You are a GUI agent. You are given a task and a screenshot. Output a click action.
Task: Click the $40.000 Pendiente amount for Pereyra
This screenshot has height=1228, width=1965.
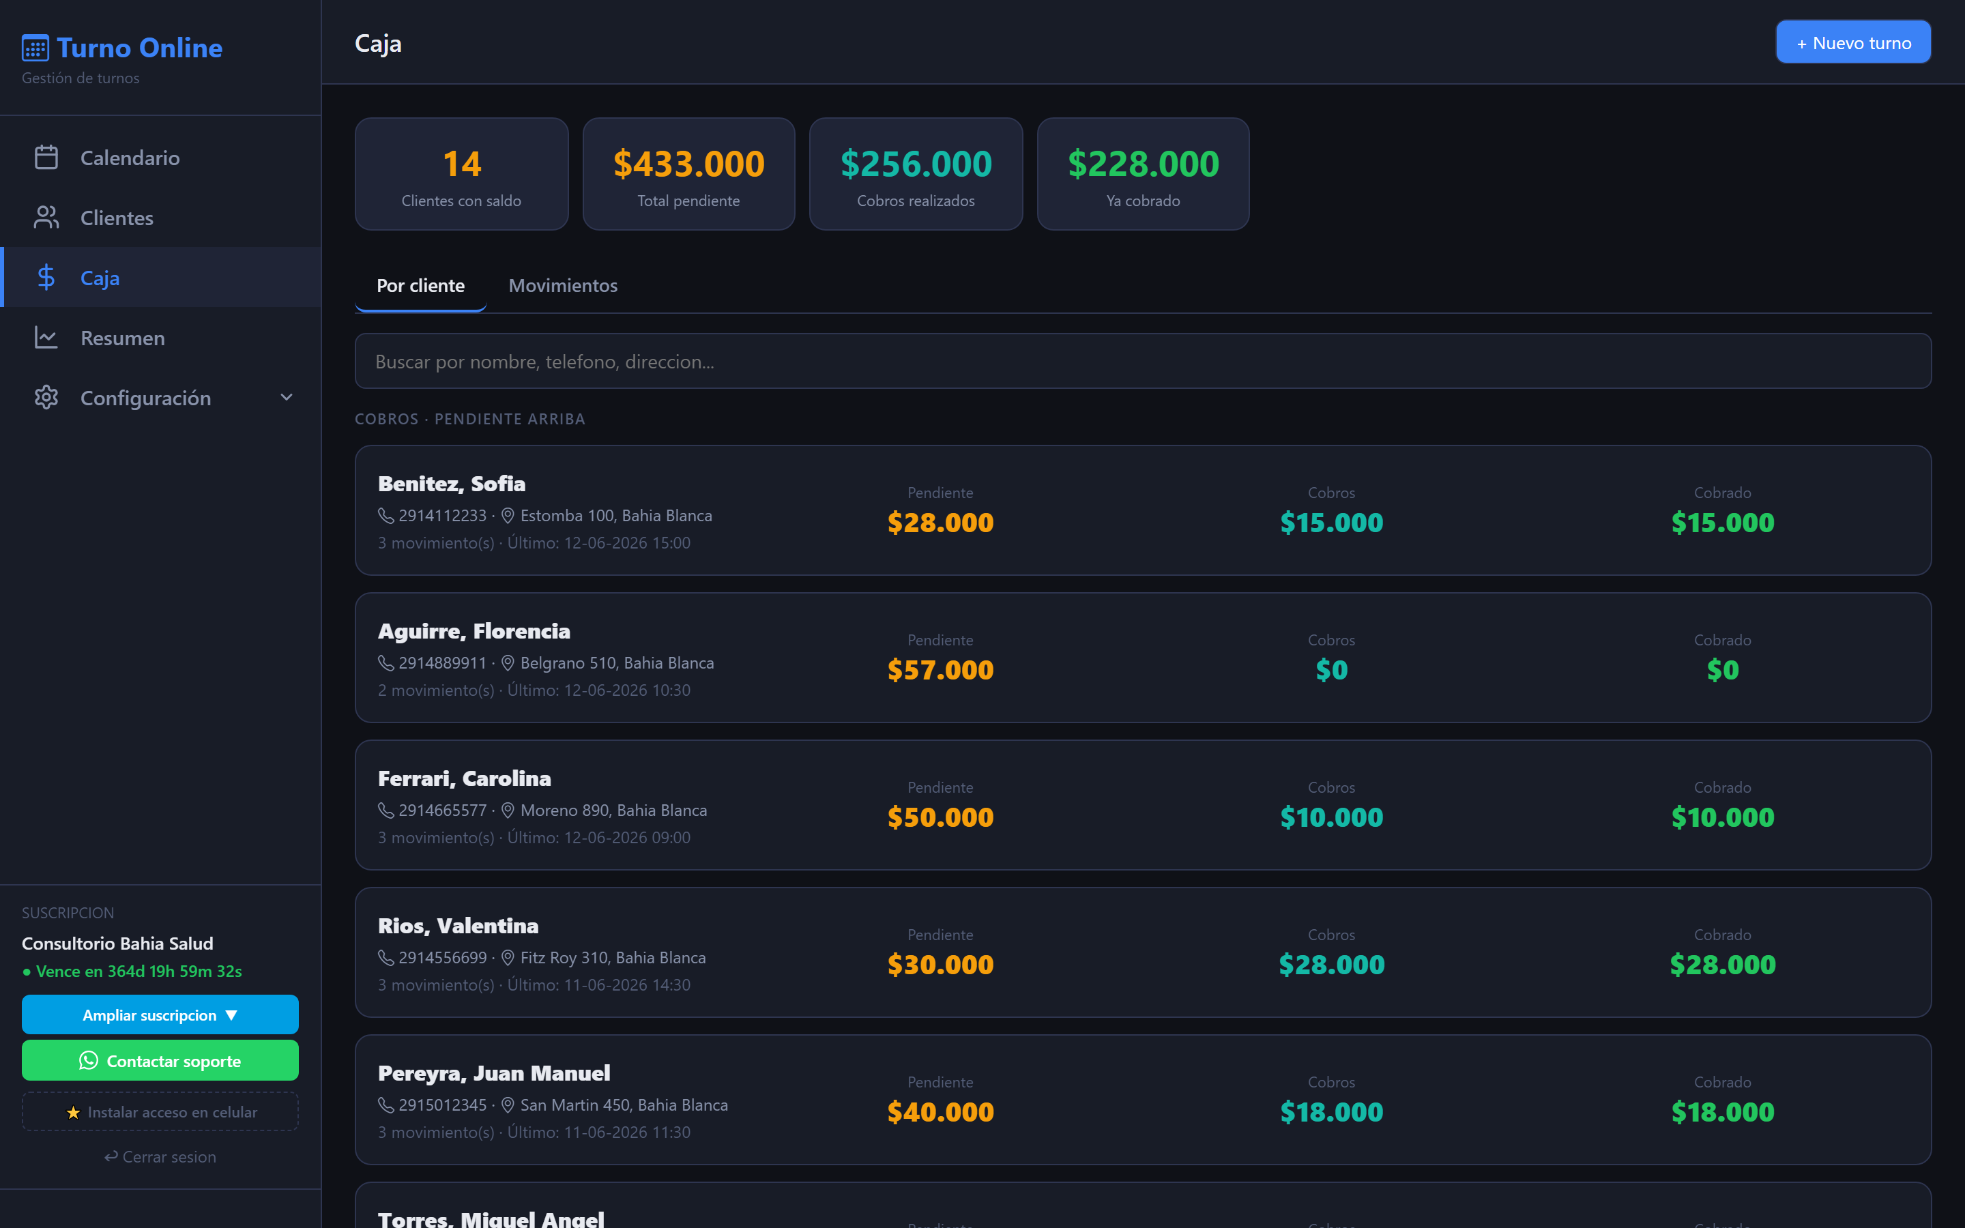[940, 1112]
